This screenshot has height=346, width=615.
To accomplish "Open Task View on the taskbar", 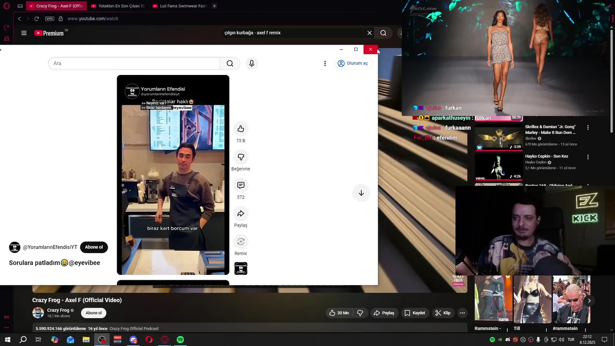I will click(x=38, y=340).
